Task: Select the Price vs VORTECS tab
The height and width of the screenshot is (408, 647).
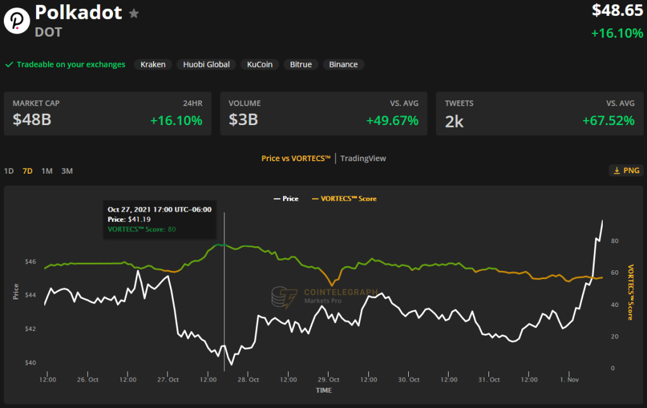Action: click(296, 159)
